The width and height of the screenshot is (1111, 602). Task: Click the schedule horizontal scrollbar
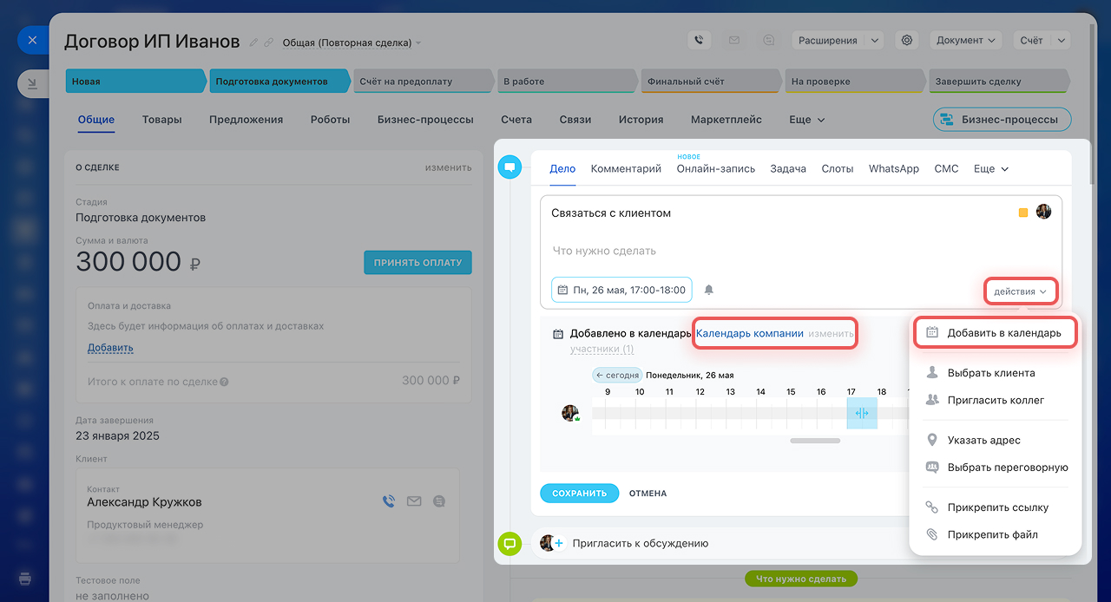click(815, 441)
